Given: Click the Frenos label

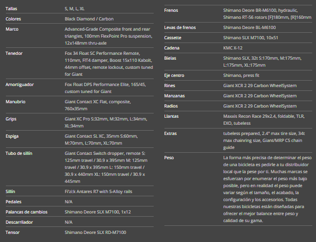Looking at the screenshot, I should (x=171, y=10).
